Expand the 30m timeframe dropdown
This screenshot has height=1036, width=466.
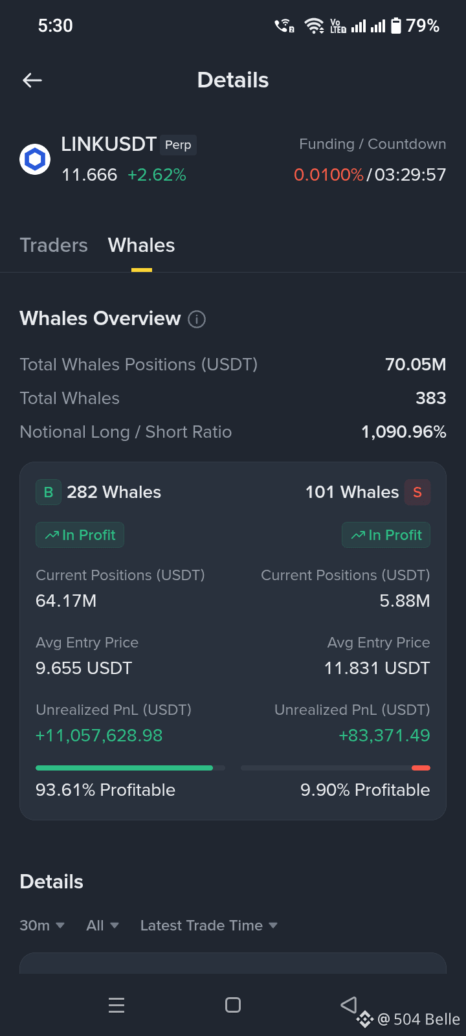click(42, 925)
